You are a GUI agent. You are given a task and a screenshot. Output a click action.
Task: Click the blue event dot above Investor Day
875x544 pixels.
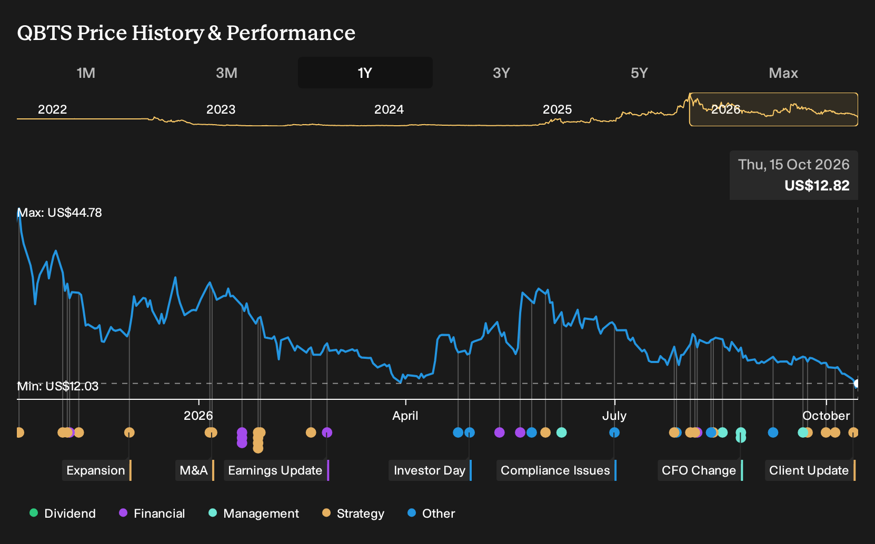tap(470, 432)
